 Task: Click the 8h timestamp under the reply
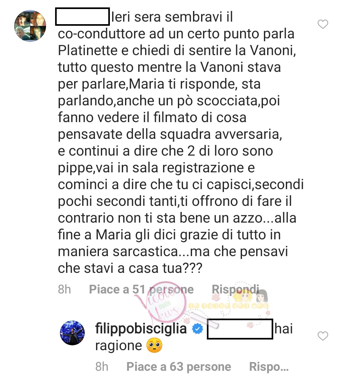[102, 367]
